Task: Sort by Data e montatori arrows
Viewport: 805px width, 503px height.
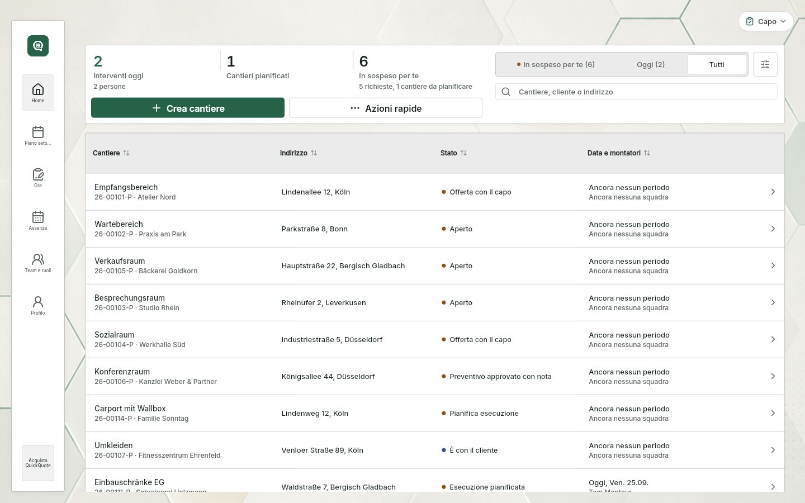Action: pos(647,153)
